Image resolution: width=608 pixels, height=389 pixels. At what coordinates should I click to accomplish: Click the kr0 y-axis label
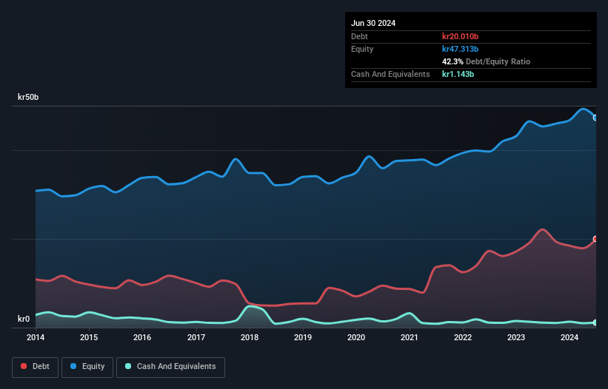24,319
